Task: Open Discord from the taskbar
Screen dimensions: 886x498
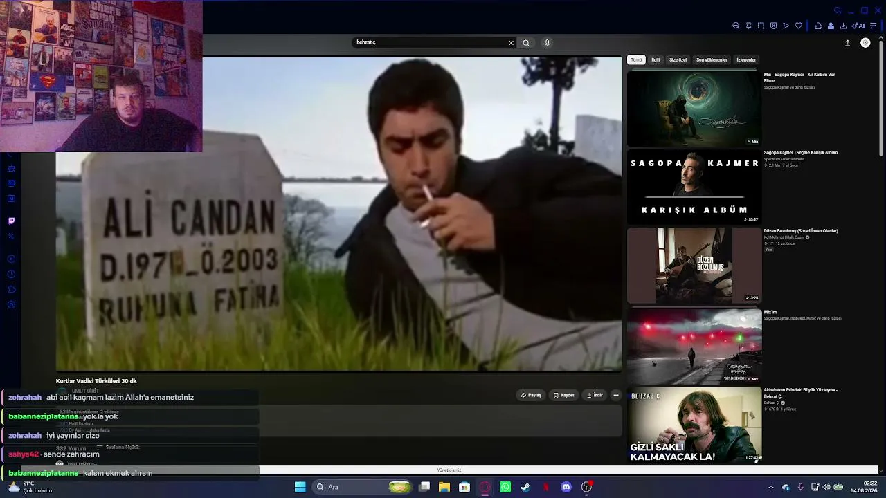Action: [566, 487]
